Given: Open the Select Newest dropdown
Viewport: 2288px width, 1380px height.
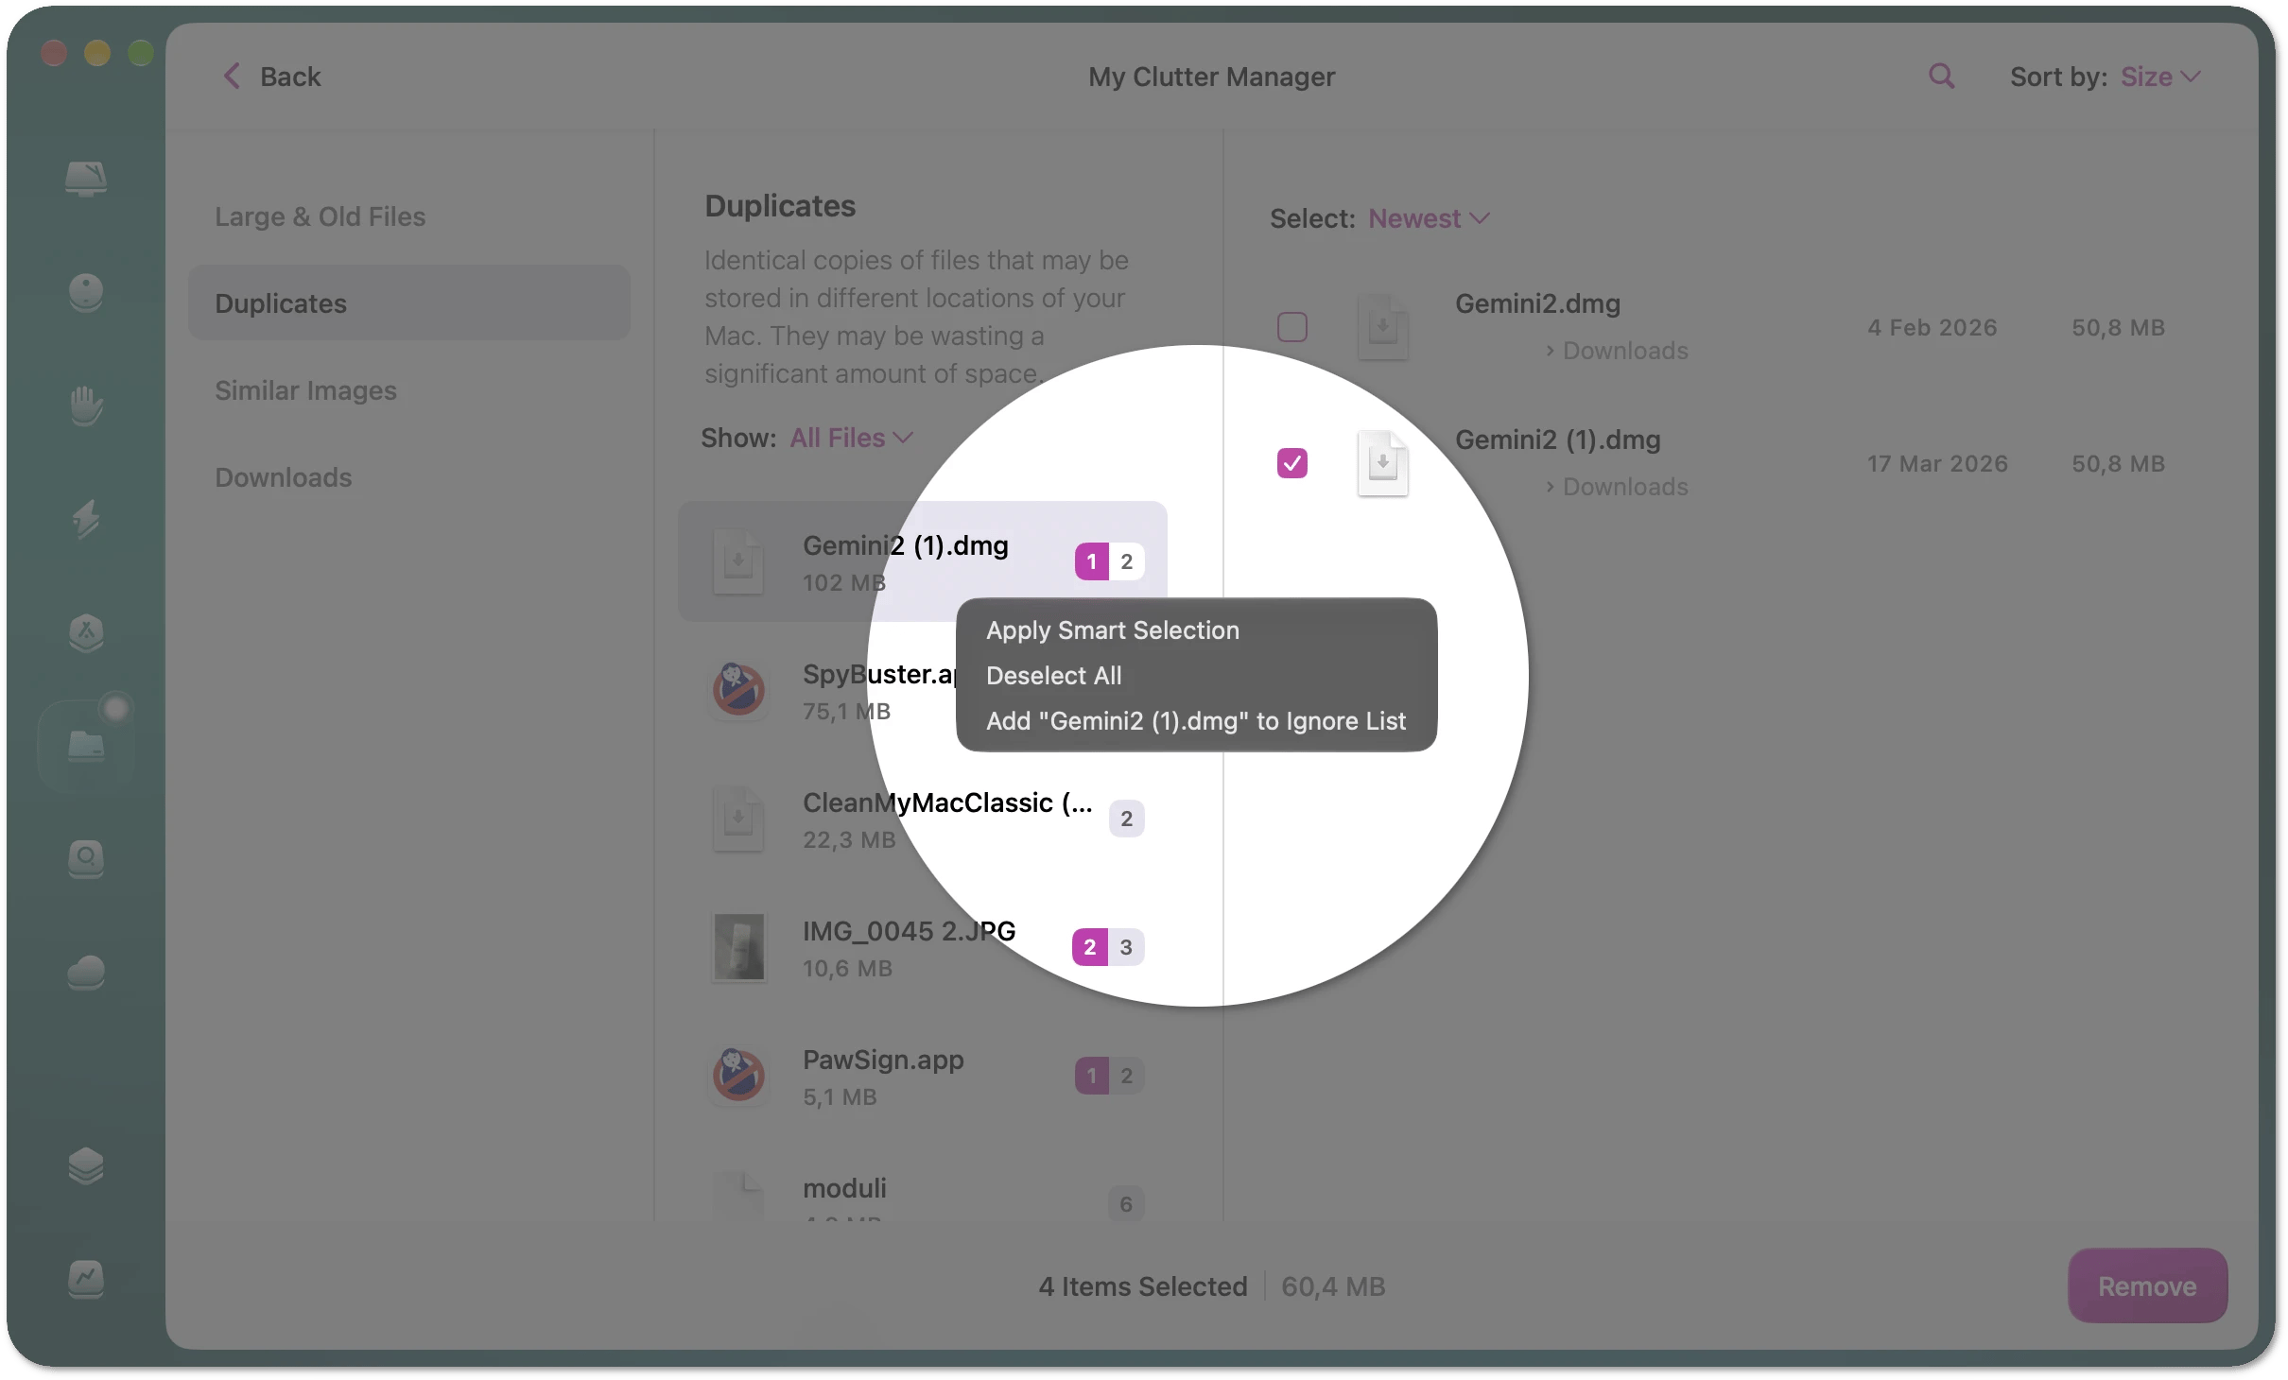Looking at the screenshot, I should pyautogui.click(x=1429, y=218).
